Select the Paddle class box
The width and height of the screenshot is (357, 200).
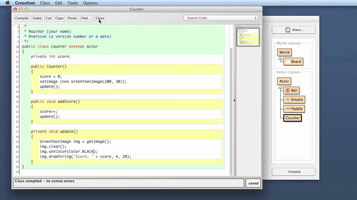click(294, 109)
